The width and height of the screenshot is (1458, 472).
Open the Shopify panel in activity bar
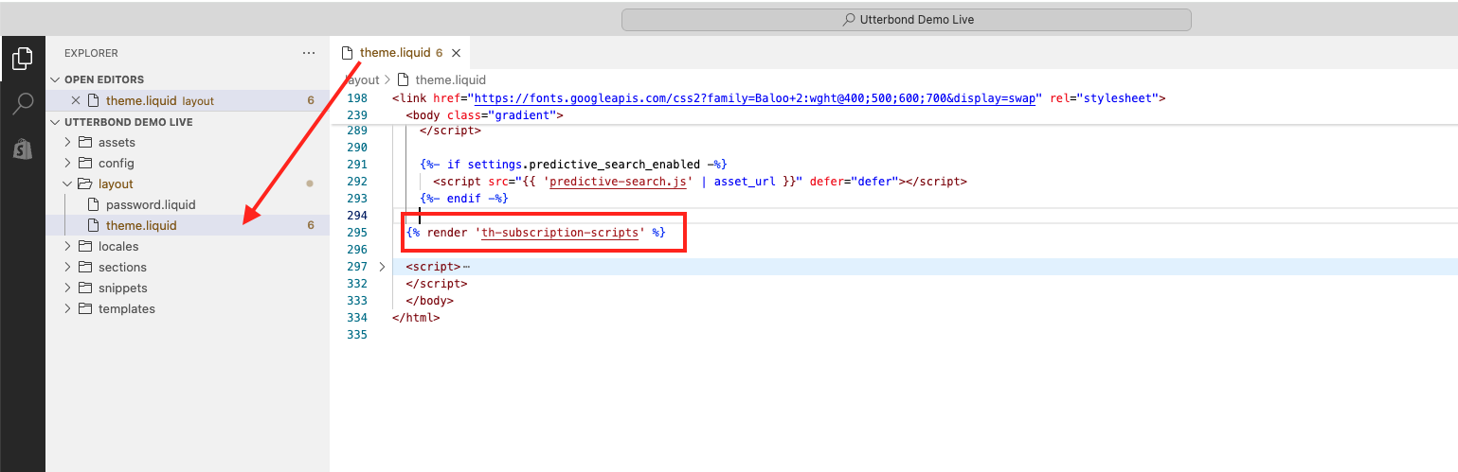(23, 148)
